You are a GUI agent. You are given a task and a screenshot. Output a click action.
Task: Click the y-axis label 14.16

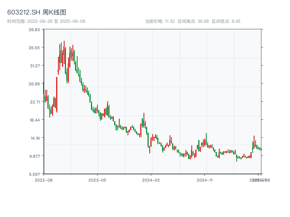coord(35,138)
